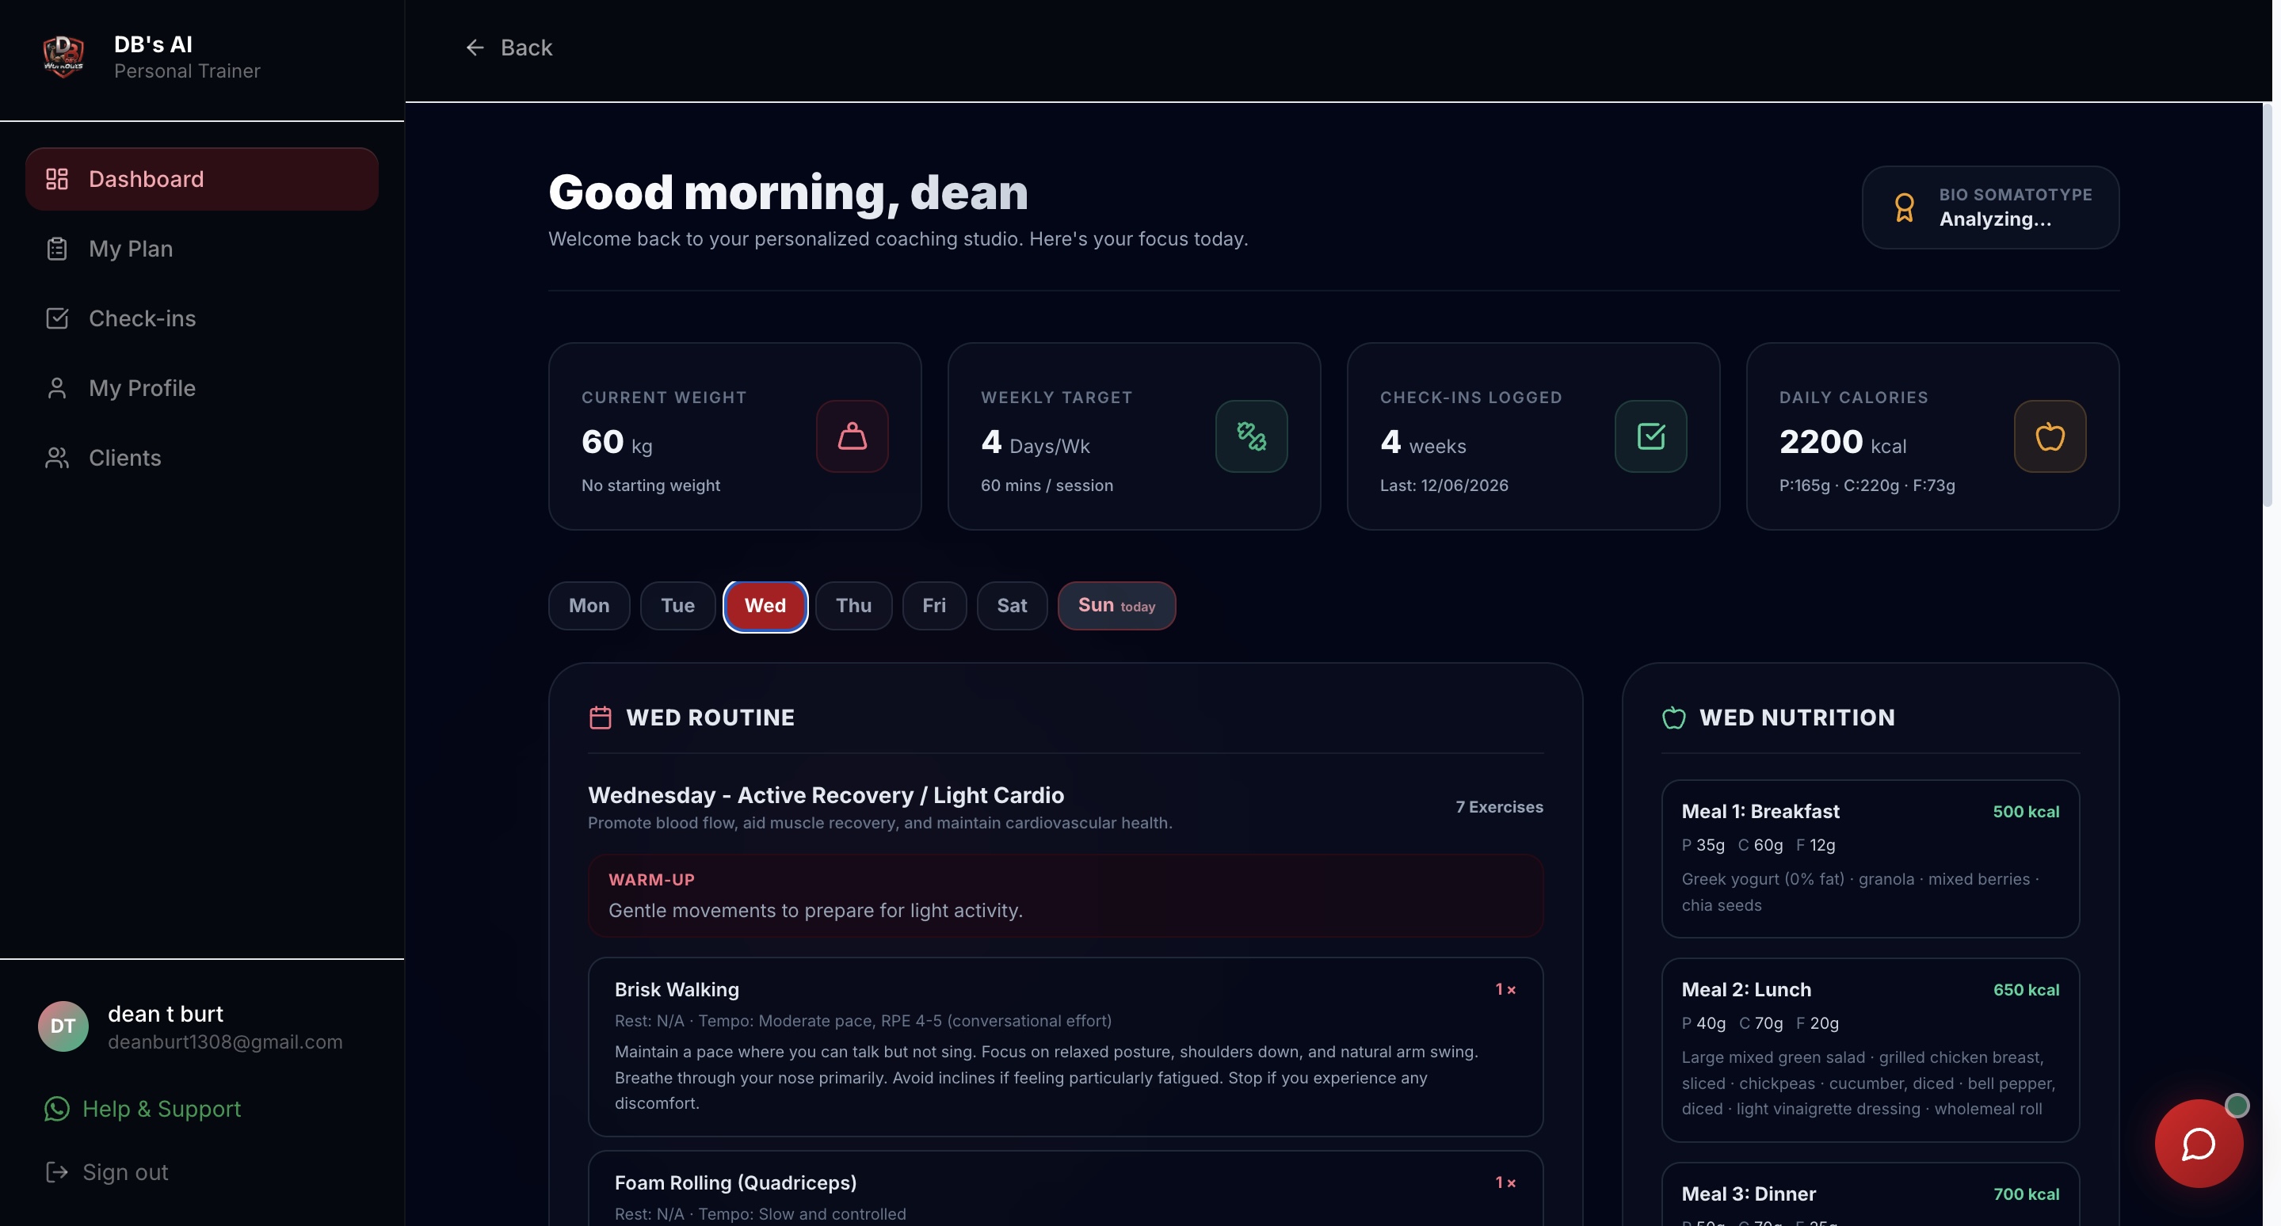The image size is (2281, 1226).
Task: Switch to the Thu day tab
Action: coord(853,605)
